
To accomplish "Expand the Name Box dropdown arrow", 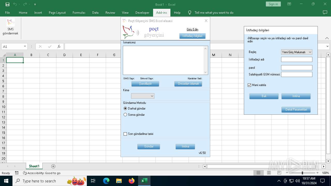I will [x=25, y=47].
